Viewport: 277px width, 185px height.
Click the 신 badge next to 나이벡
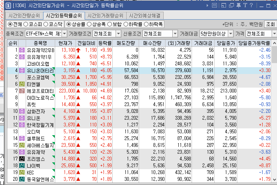[22, 166]
